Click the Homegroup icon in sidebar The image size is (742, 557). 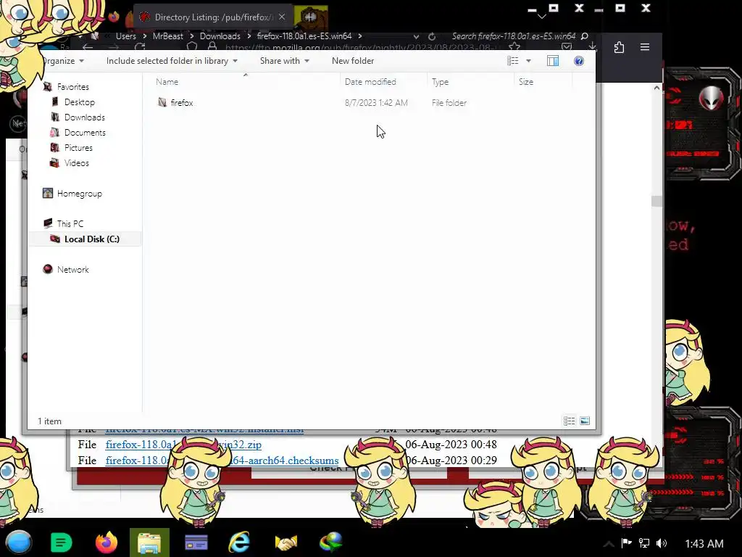[47, 193]
